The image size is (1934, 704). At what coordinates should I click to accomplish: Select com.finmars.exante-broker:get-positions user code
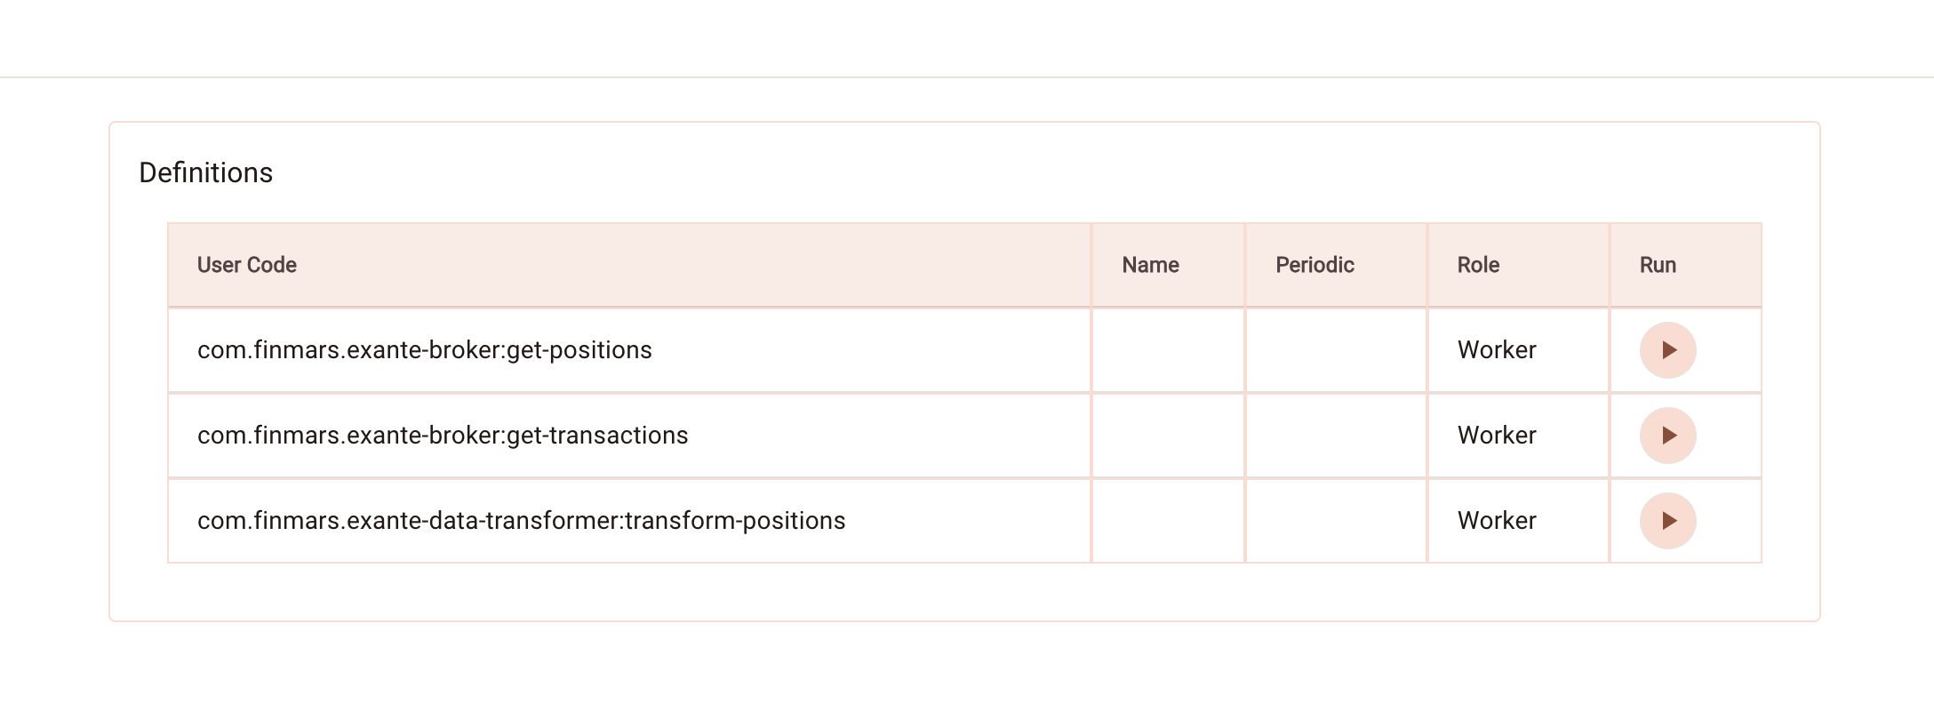point(425,350)
